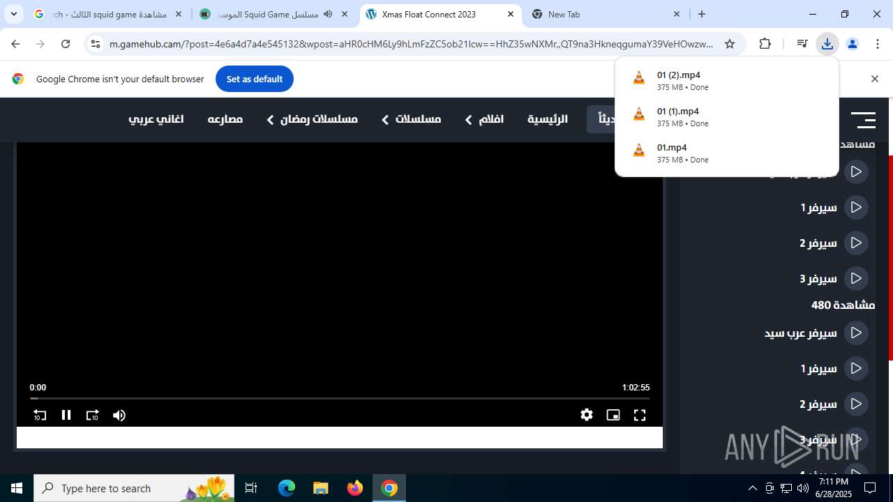Open downloaded file 01.mp4
This screenshot has width=893, height=502.
(x=726, y=153)
